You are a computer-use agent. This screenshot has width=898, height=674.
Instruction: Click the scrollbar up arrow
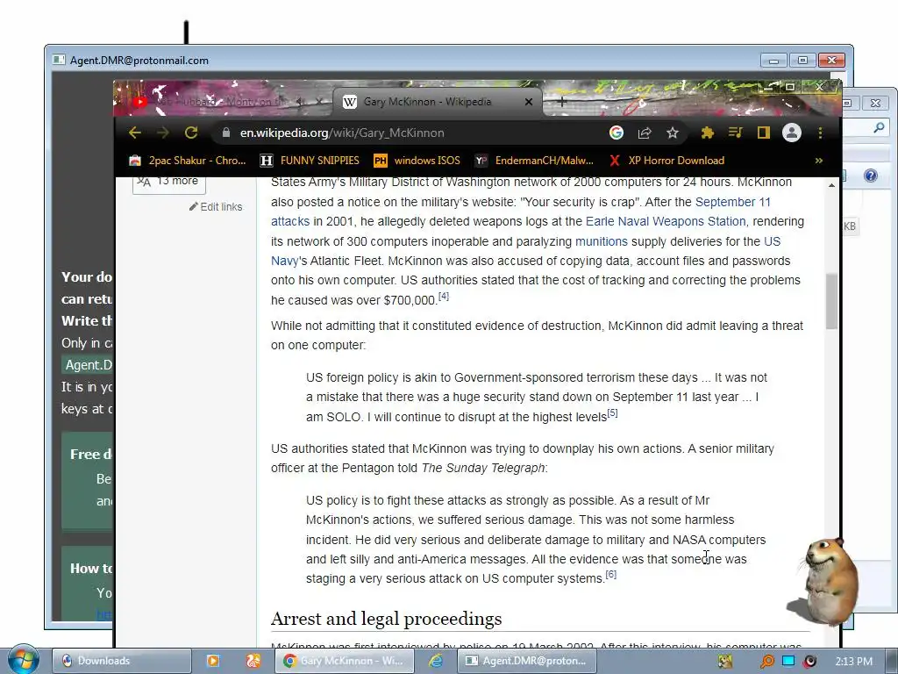point(831,185)
